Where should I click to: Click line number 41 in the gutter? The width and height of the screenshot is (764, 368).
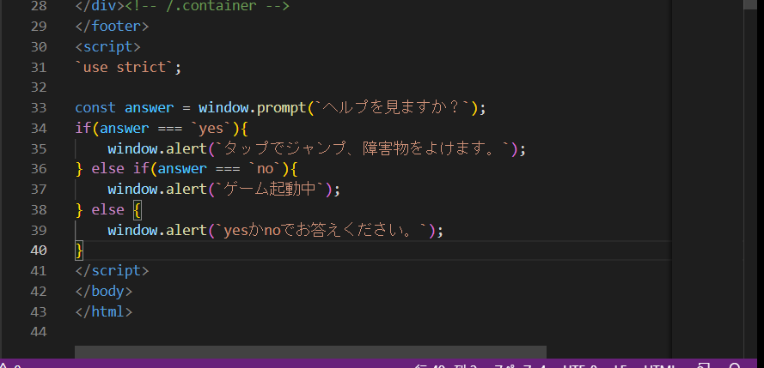pyautogui.click(x=39, y=271)
